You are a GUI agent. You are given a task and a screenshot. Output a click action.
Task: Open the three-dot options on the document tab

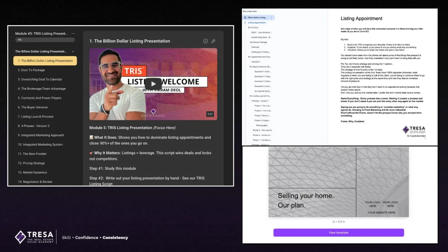271,18
